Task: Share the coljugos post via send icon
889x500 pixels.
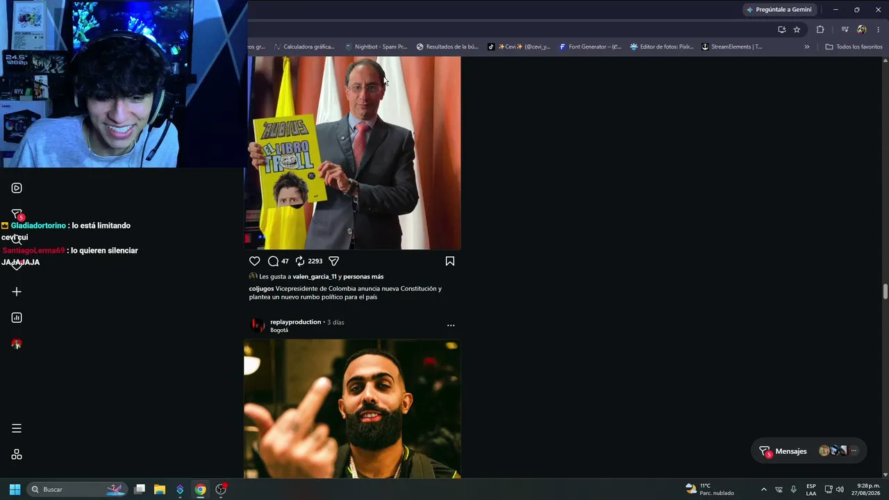Action: pos(334,261)
